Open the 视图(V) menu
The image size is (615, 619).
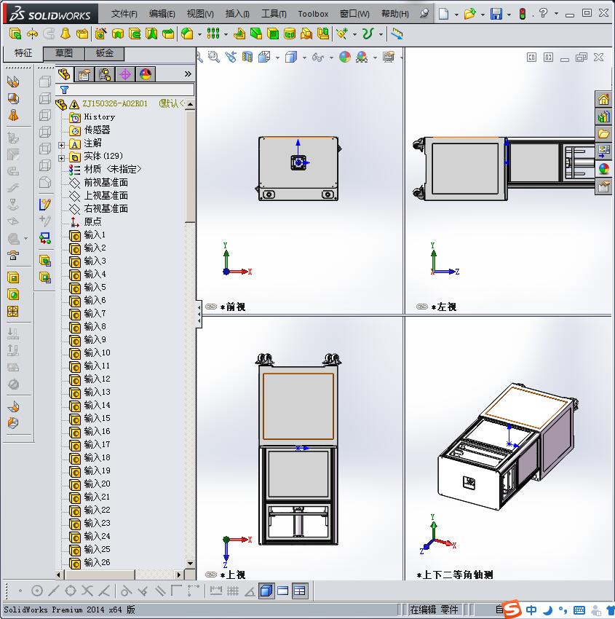pyautogui.click(x=200, y=14)
